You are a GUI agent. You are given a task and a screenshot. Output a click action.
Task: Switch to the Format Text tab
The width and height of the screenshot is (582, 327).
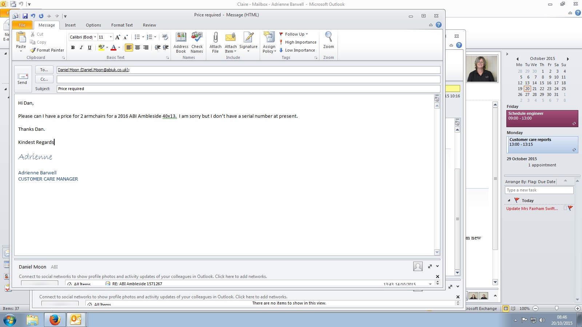pyautogui.click(x=122, y=25)
